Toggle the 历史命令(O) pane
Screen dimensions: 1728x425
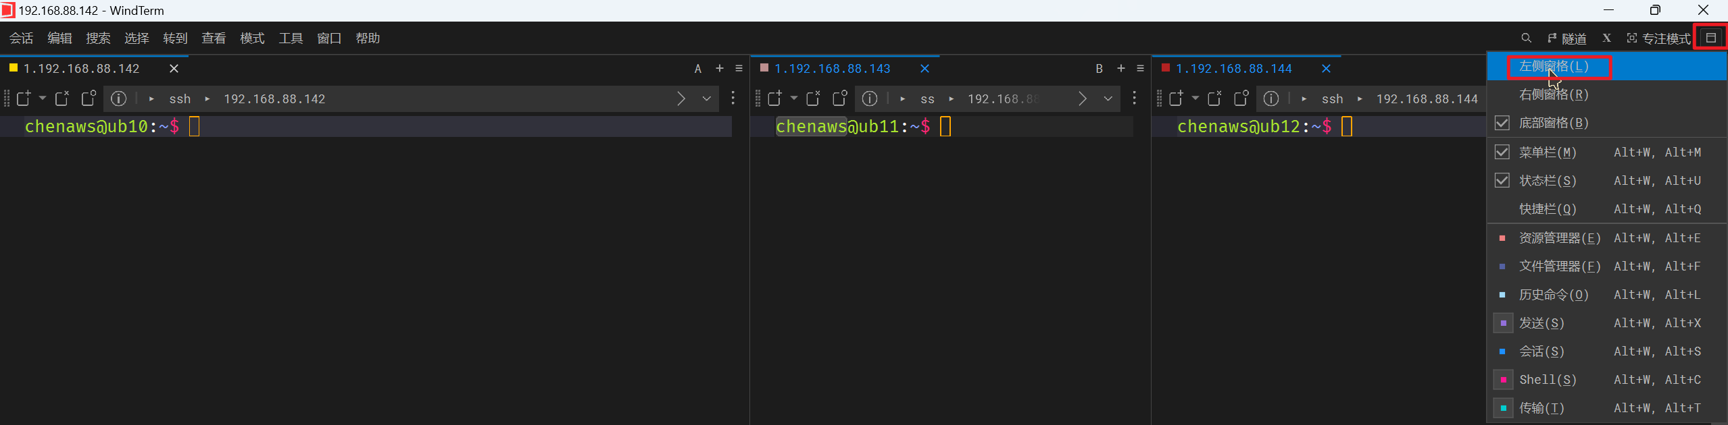click(1607, 295)
